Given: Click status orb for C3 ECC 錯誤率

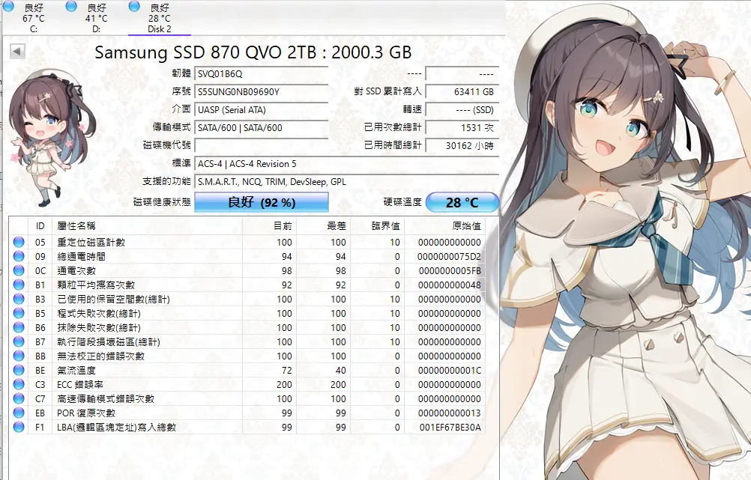Looking at the screenshot, I should pos(19,385).
